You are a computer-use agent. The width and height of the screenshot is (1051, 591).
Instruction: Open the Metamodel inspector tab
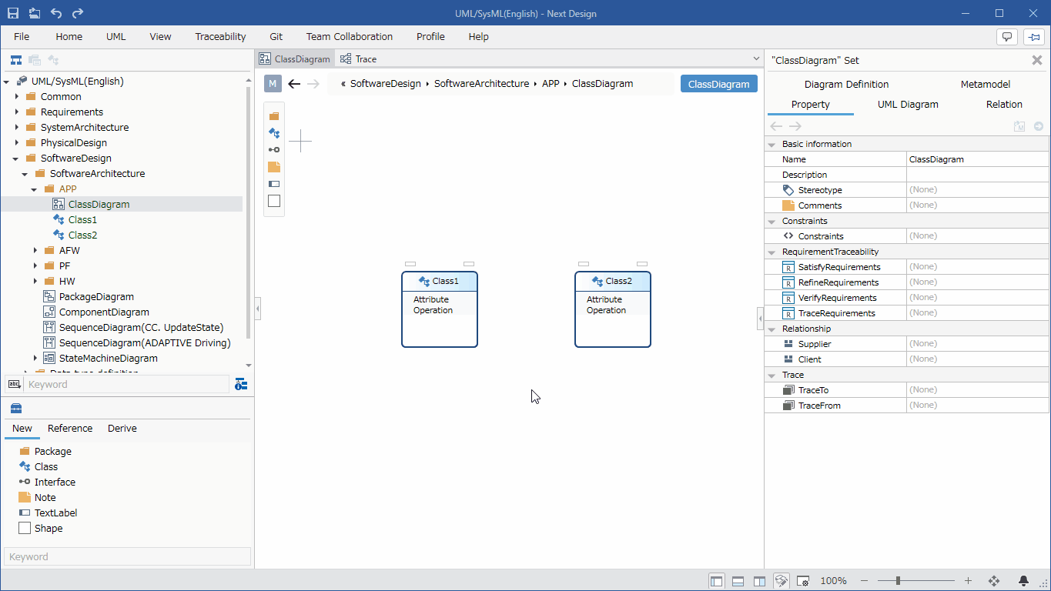(986, 85)
